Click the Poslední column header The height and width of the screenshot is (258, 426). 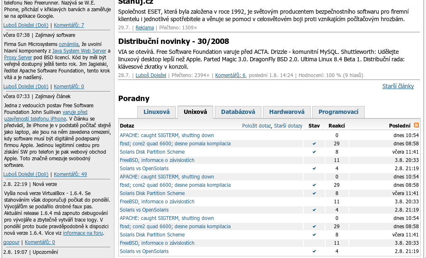pos(399,126)
